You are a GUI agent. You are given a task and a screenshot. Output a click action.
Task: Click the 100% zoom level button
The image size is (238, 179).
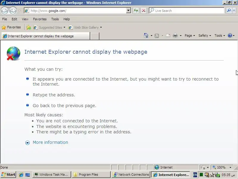[219, 167]
